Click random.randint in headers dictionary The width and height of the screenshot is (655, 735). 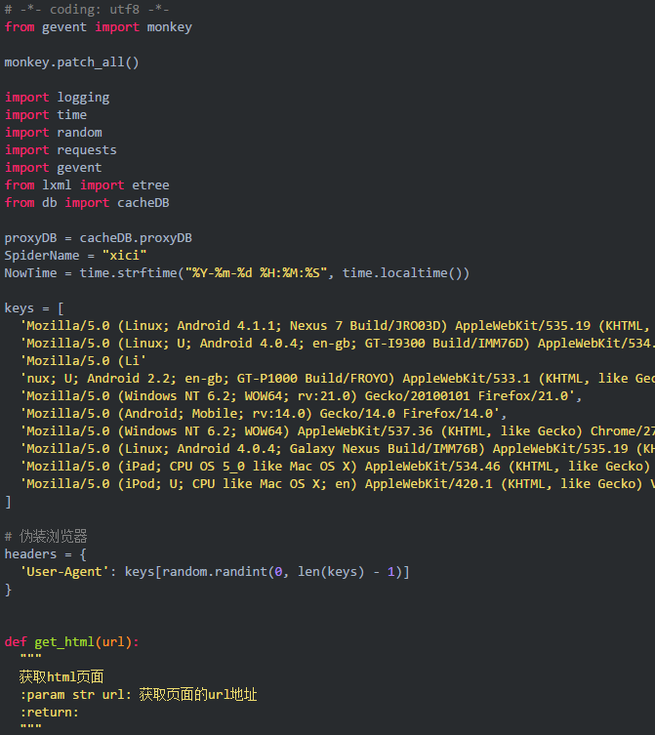pyautogui.click(x=207, y=572)
